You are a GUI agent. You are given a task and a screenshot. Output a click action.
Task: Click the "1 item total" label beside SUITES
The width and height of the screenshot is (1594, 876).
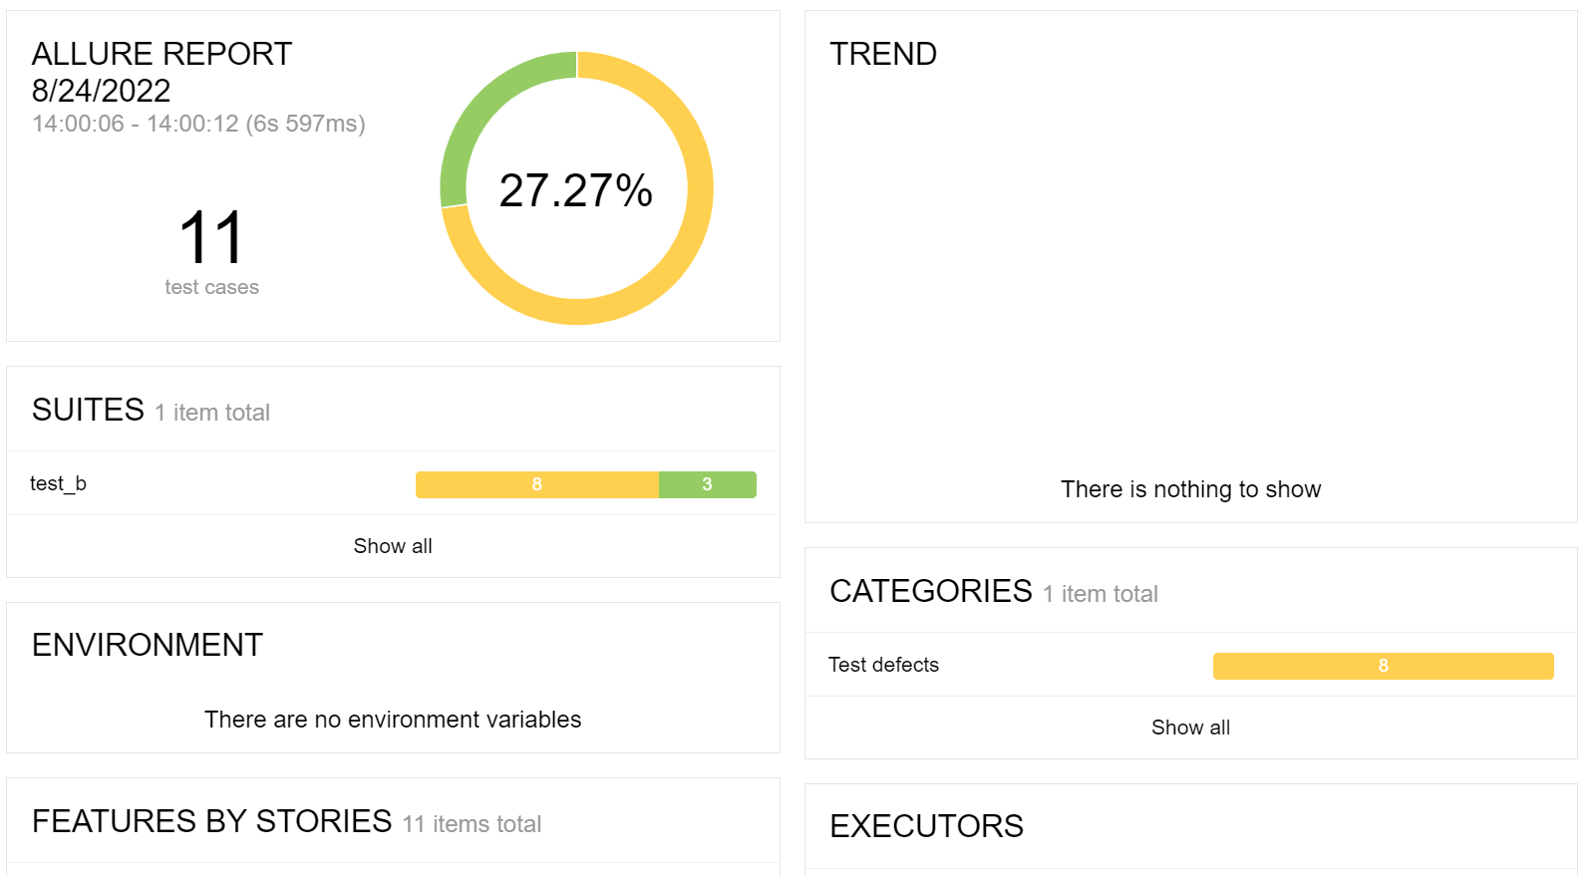pos(212,412)
